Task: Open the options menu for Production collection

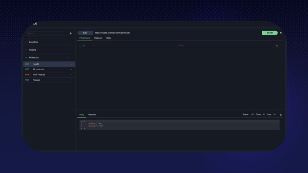Action: (x=69, y=58)
